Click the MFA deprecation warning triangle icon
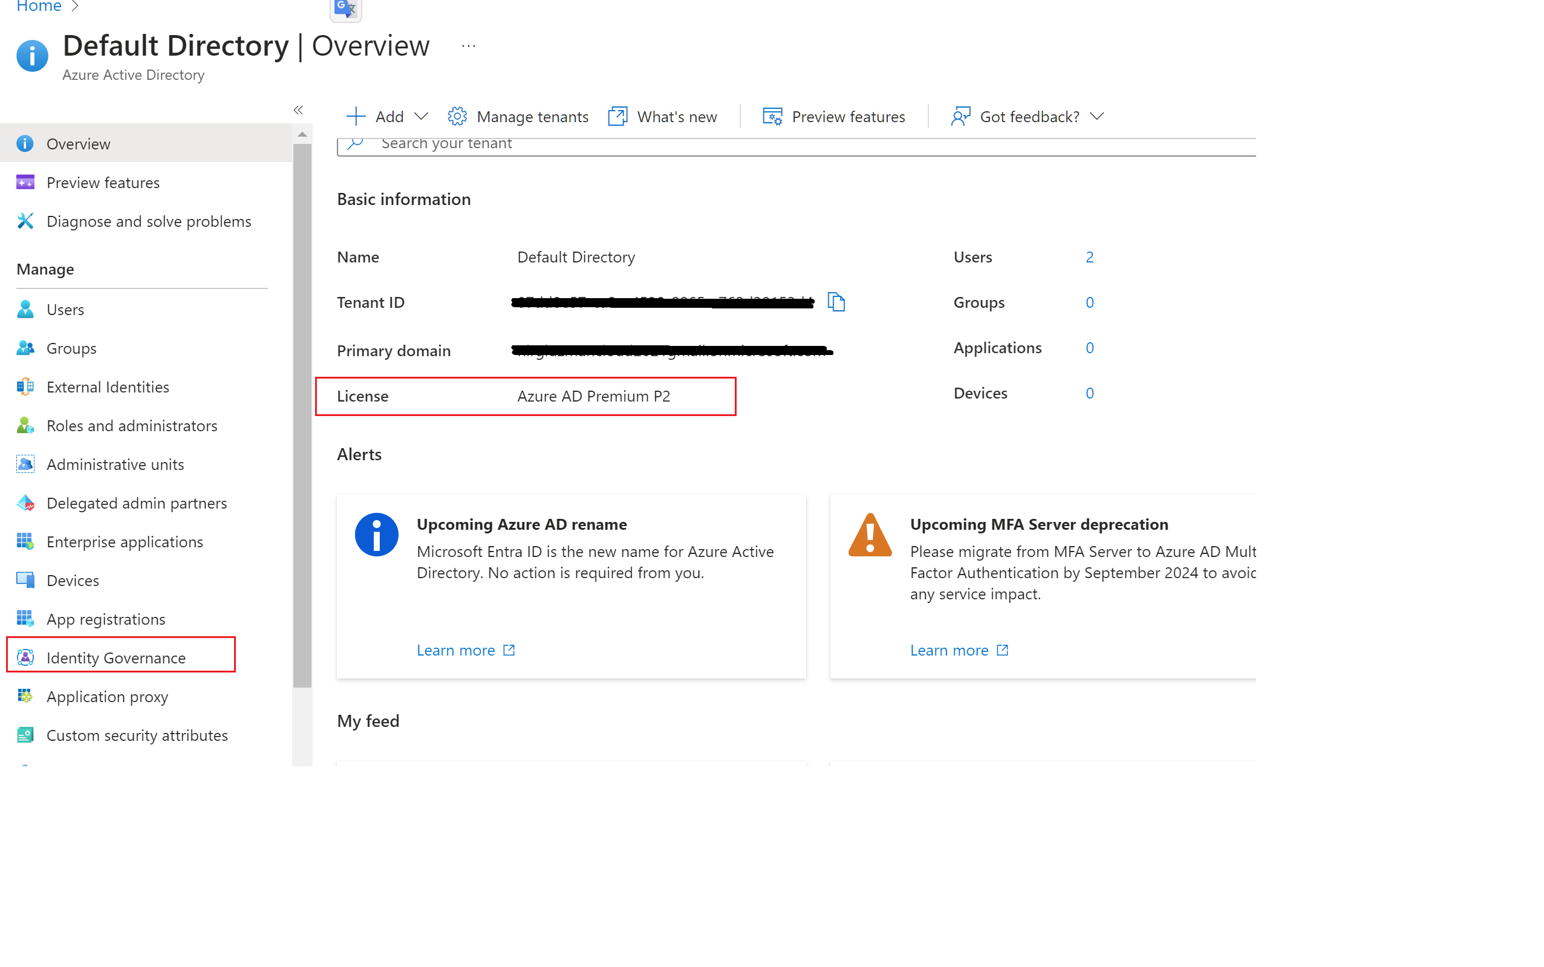 870,535
